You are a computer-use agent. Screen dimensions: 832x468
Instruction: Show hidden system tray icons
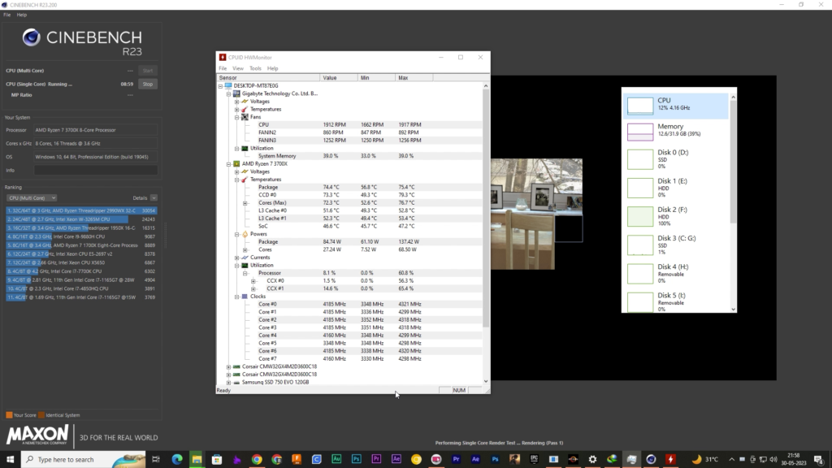coord(732,460)
